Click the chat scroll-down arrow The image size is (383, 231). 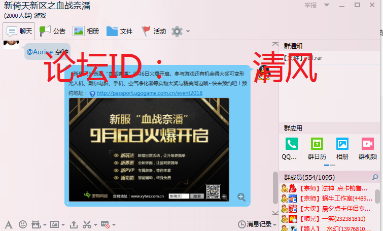(275, 213)
